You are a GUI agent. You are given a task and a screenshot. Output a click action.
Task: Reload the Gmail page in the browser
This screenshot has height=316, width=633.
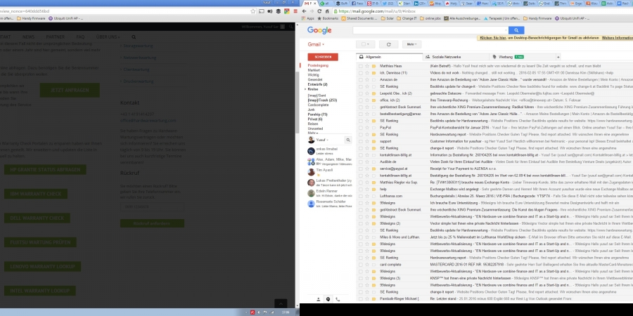(320, 11)
